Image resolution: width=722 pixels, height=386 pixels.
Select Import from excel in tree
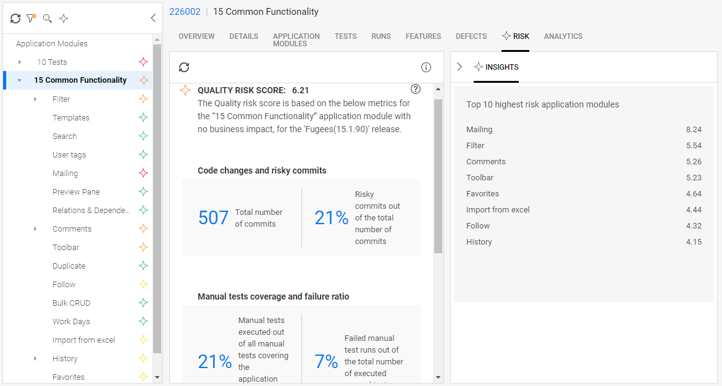83,340
